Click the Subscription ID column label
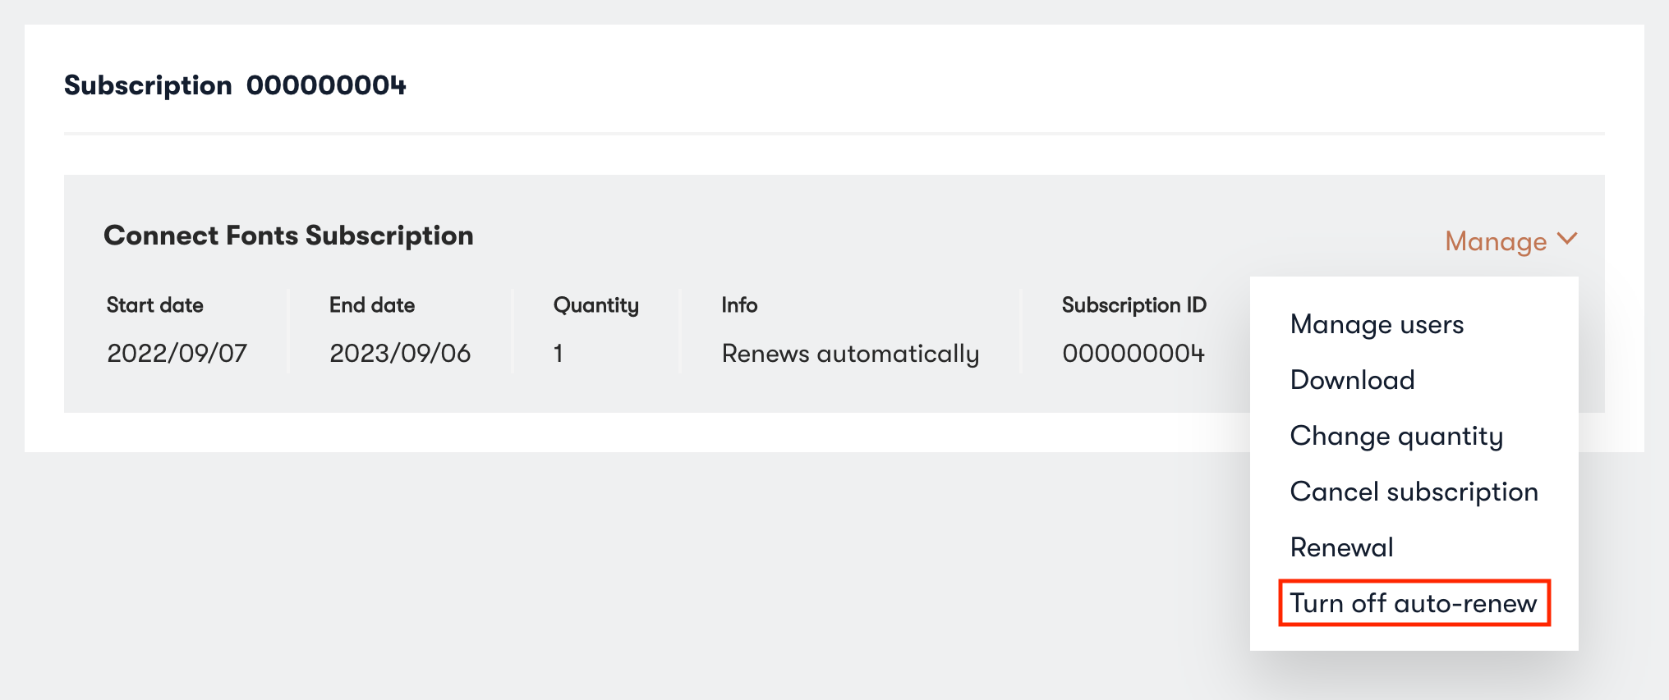Image resolution: width=1669 pixels, height=700 pixels. pyautogui.click(x=1133, y=306)
